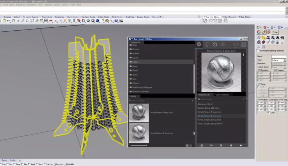Toggle the UVW Lock checkbox
The width and height of the screenshot is (288, 166).
(269, 112)
